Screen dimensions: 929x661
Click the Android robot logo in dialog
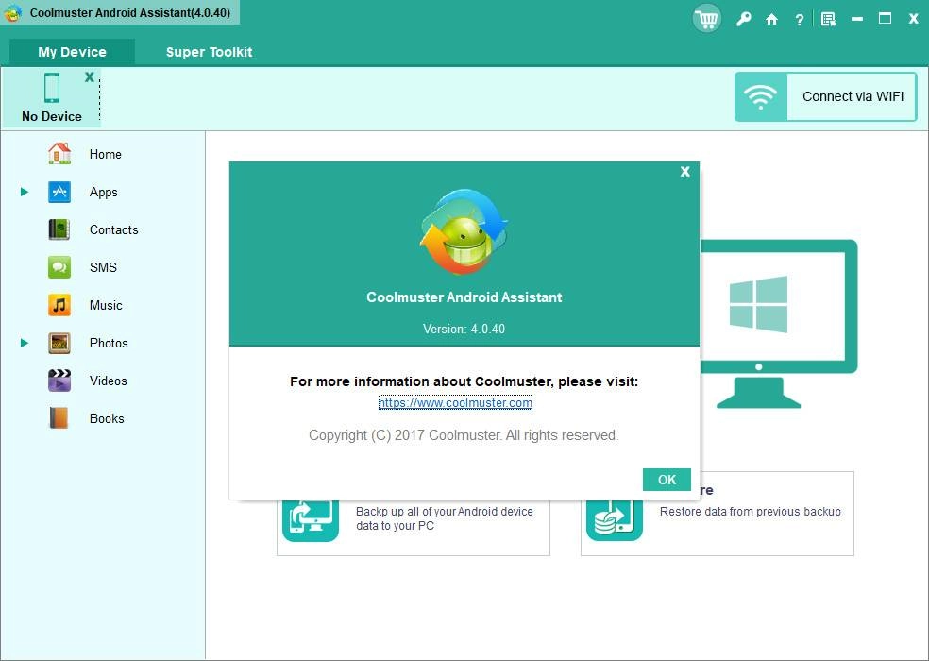click(464, 231)
